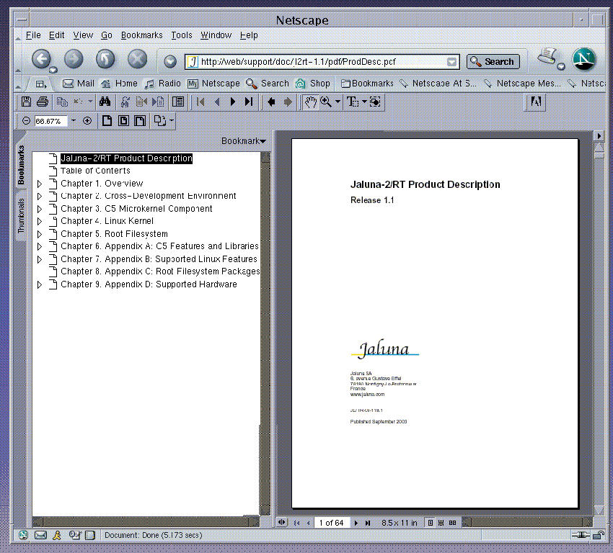Set Fit Width page view
Image resolution: width=613 pixels, height=553 pixels.
click(x=140, y=120)
